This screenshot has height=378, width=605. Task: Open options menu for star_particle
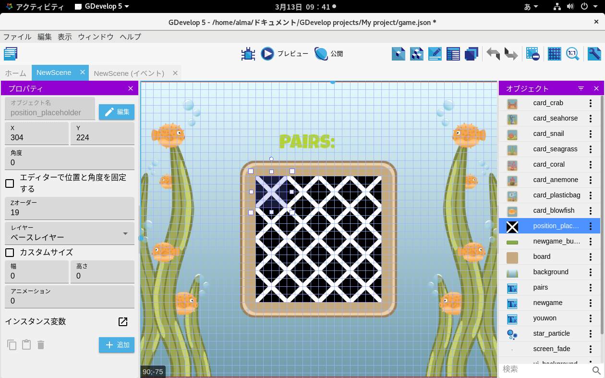(591, 333)
